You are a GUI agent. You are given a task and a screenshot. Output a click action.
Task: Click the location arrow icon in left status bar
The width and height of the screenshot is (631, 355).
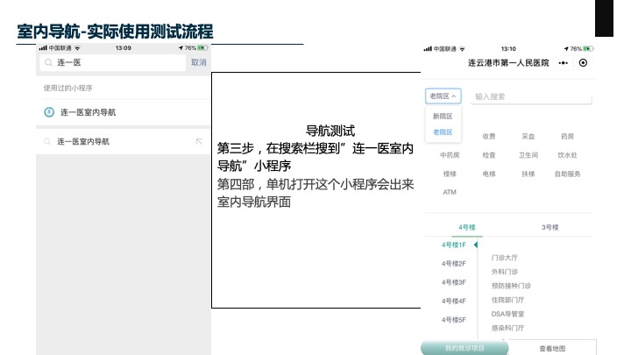[181, 48]
